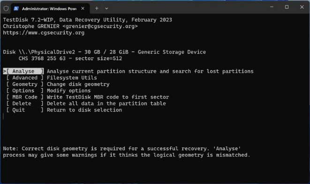Click the PowerShell icon on the tab
This screenshot has width=310, height=184.
pyautogui.click(x=16, y=8)
